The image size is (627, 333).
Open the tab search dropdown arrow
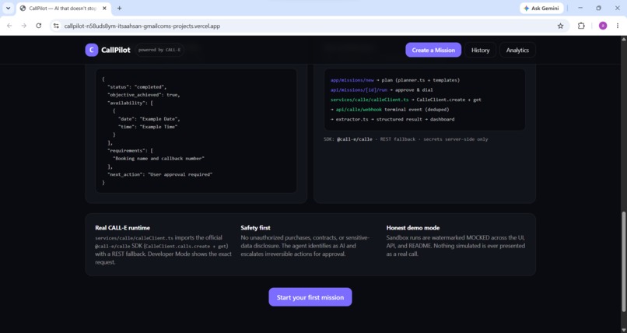pos(8,8)
